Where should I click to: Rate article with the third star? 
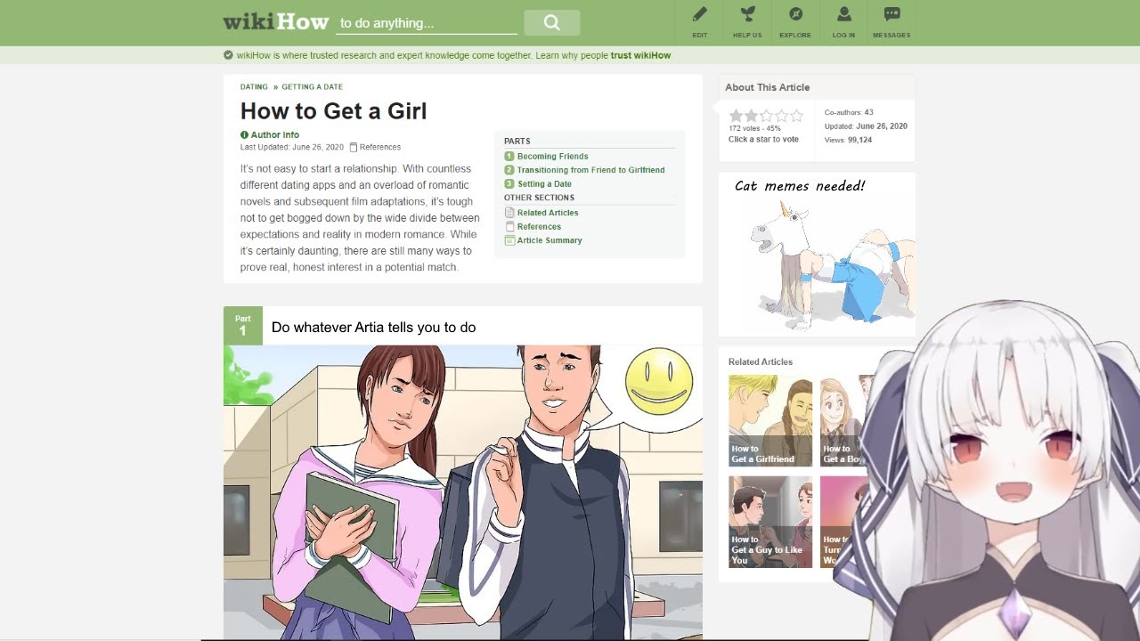click(766, 116)
